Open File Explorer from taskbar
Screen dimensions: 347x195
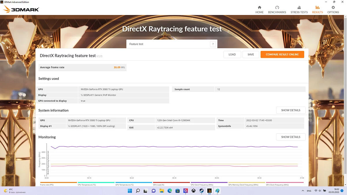point(162,191)
